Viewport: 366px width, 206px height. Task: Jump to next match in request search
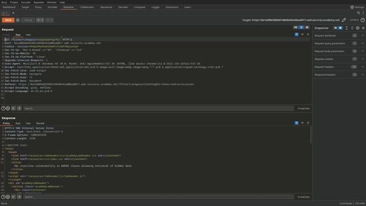click(x=19, y=108)
